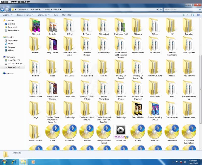
Task: Select the Hide You audio file
Action: point(155,133)
